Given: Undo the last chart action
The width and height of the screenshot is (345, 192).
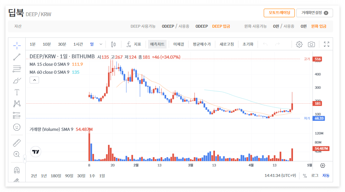Looking at the screenshot, I should (266, 45).
